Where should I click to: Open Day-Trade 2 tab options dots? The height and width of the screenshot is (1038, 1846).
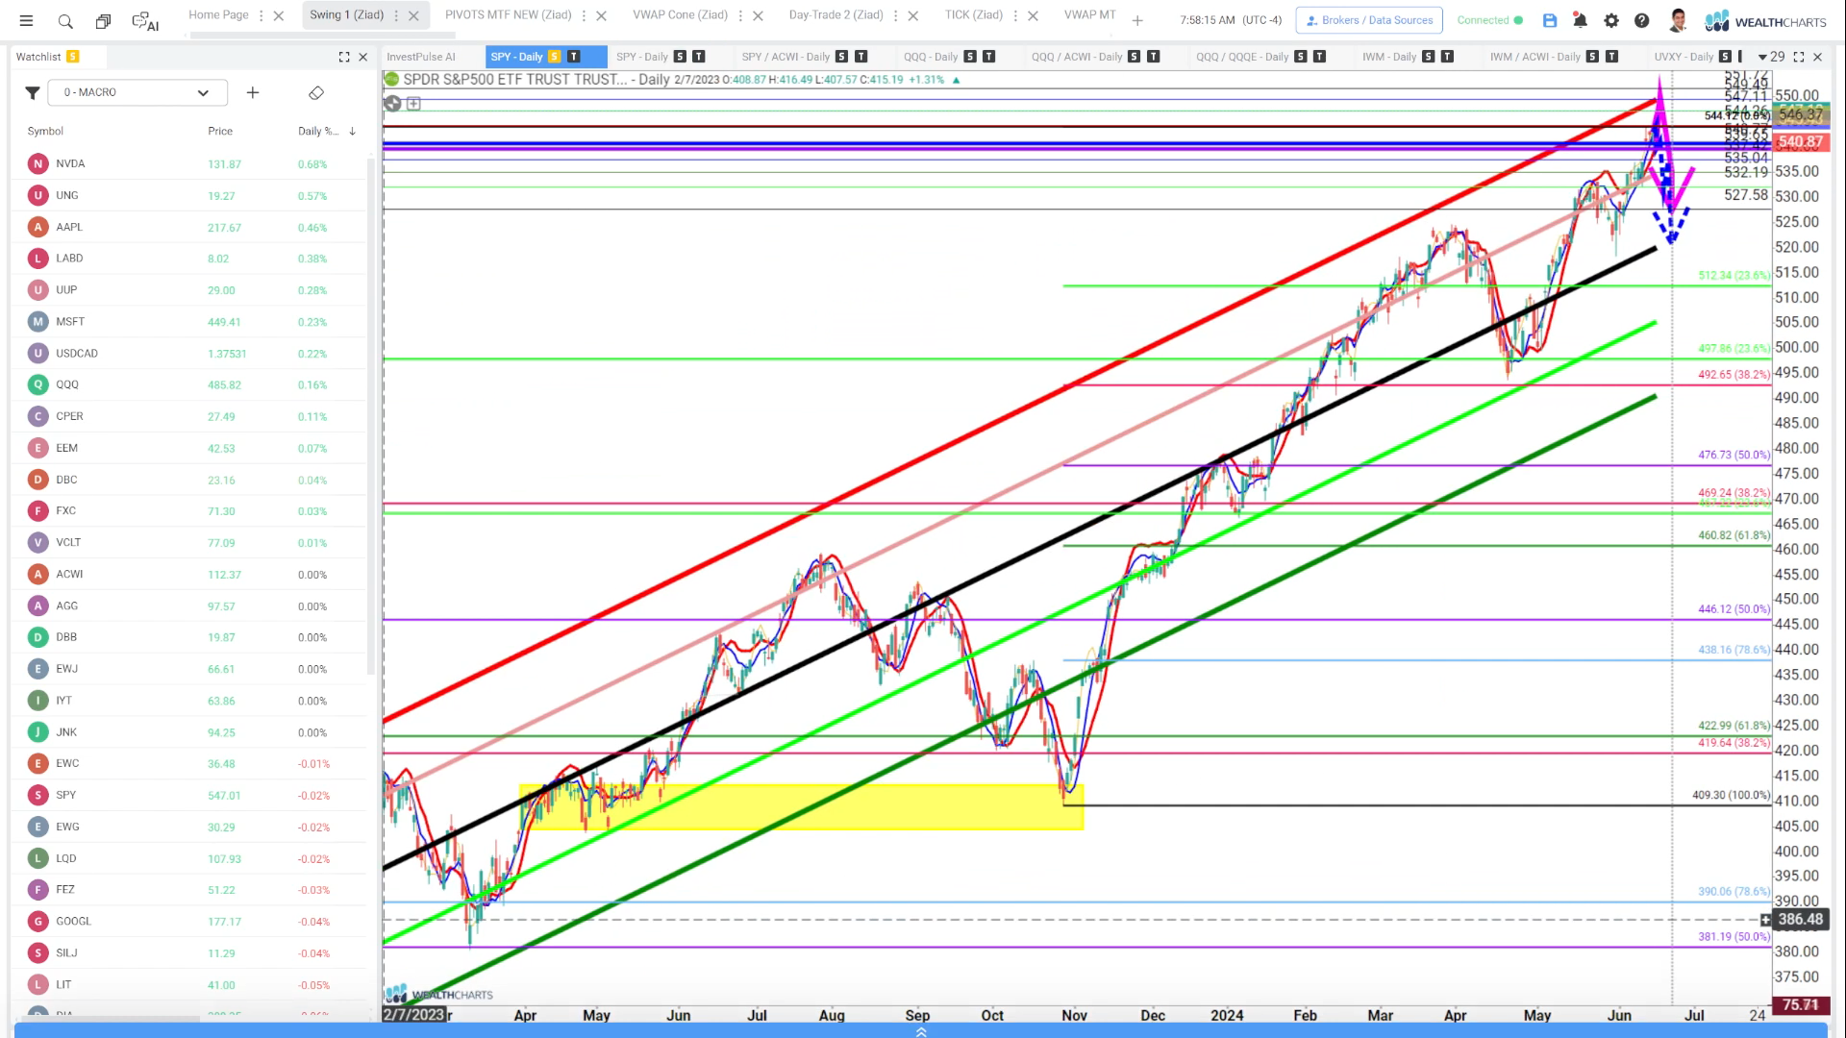coord(895,15)
